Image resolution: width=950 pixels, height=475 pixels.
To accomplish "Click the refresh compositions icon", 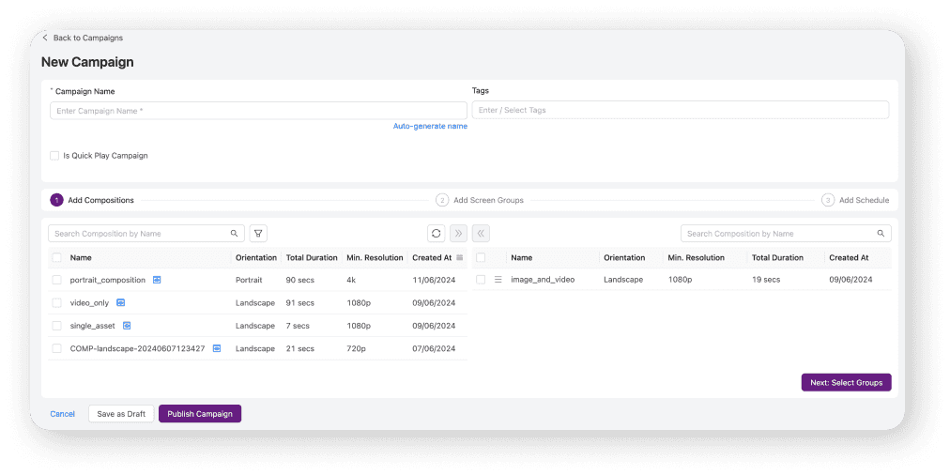I will pos(436,233).
